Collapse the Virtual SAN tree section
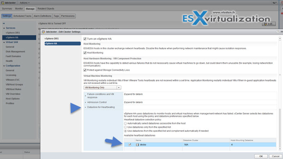283x159 pixels. pos(4,42)
